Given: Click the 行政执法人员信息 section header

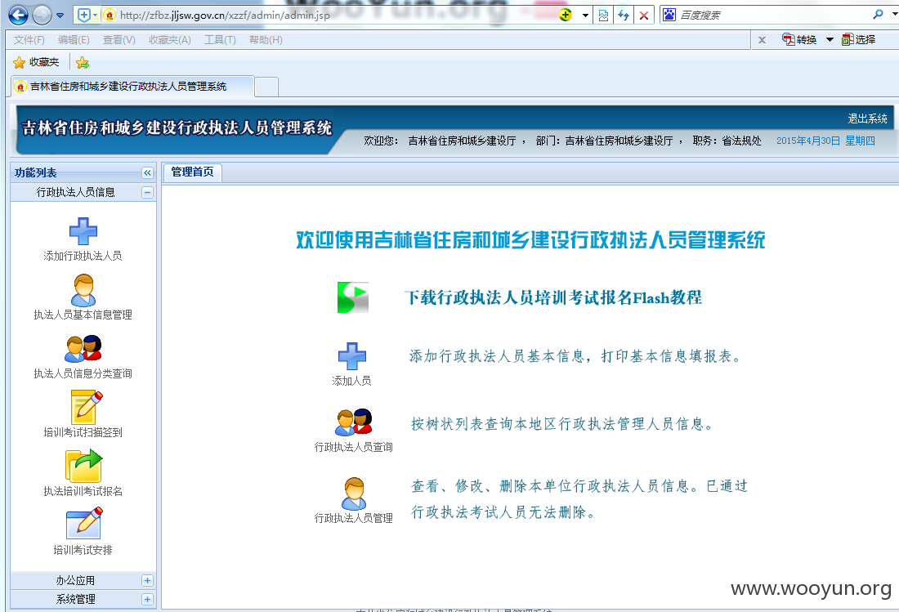Looking at the screenshot, I should 83,193.
